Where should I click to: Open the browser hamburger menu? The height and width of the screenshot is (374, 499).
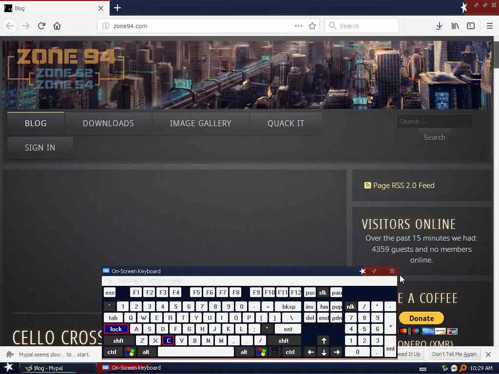pos(489,26)
